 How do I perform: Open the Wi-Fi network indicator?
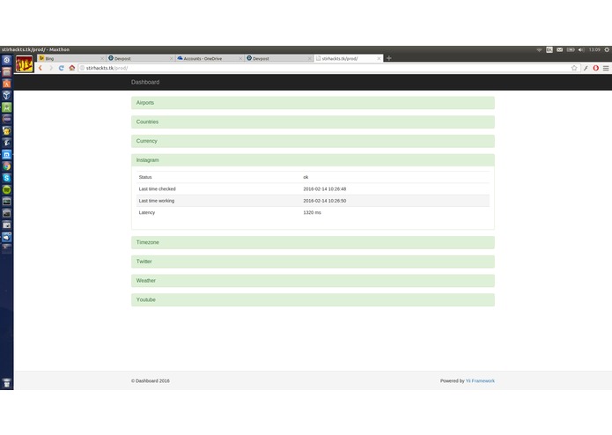539,49
